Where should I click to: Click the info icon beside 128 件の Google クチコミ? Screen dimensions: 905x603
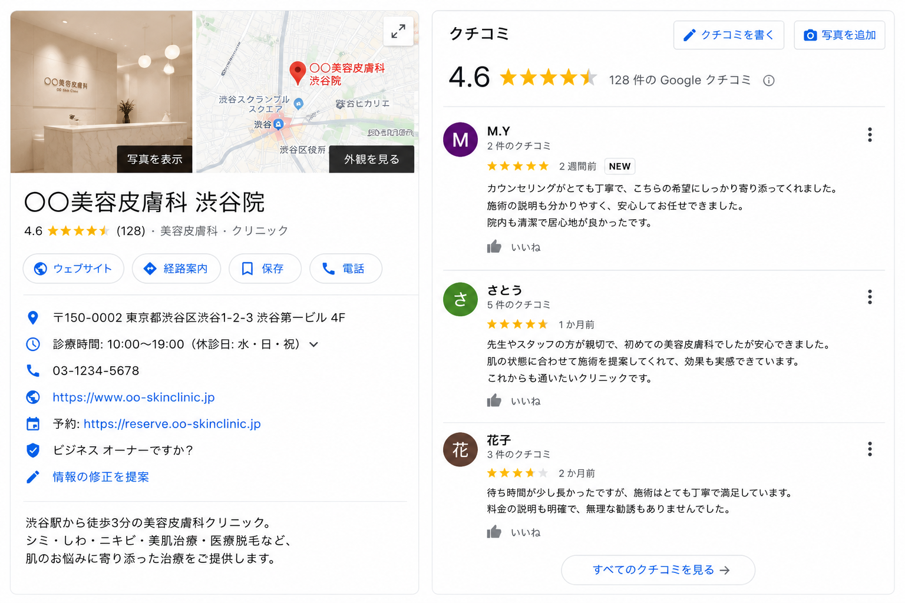(x=769, y=81)
